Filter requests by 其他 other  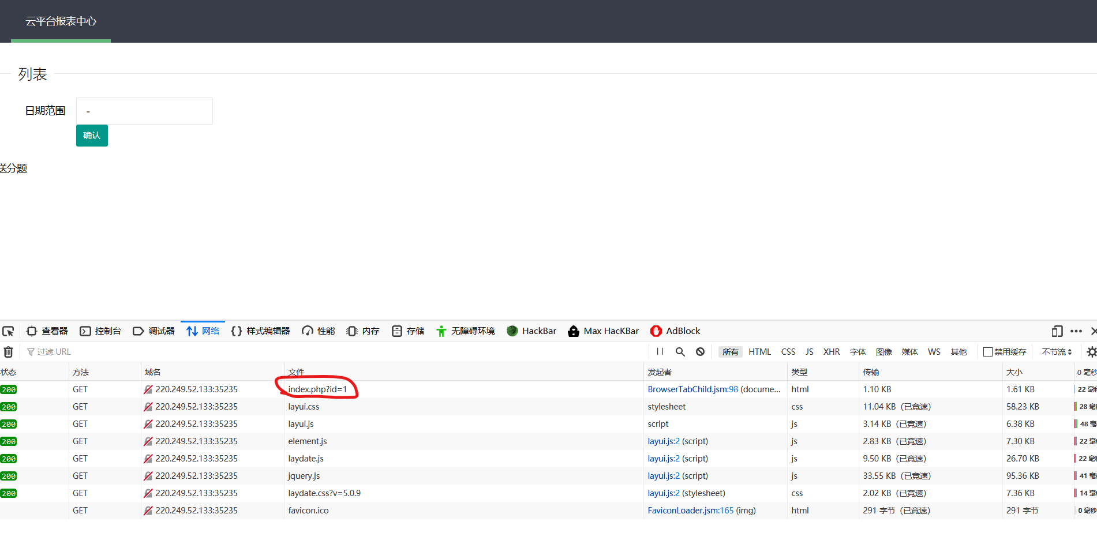tap(959, 352)
